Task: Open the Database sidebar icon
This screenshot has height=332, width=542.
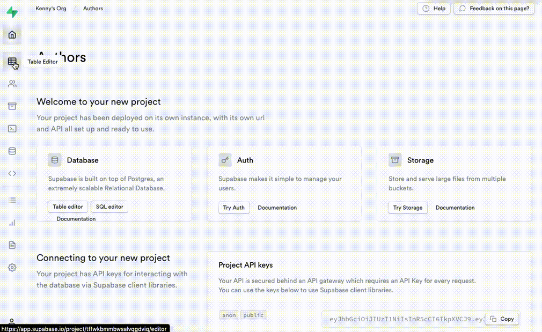Action: click(12, 151)
